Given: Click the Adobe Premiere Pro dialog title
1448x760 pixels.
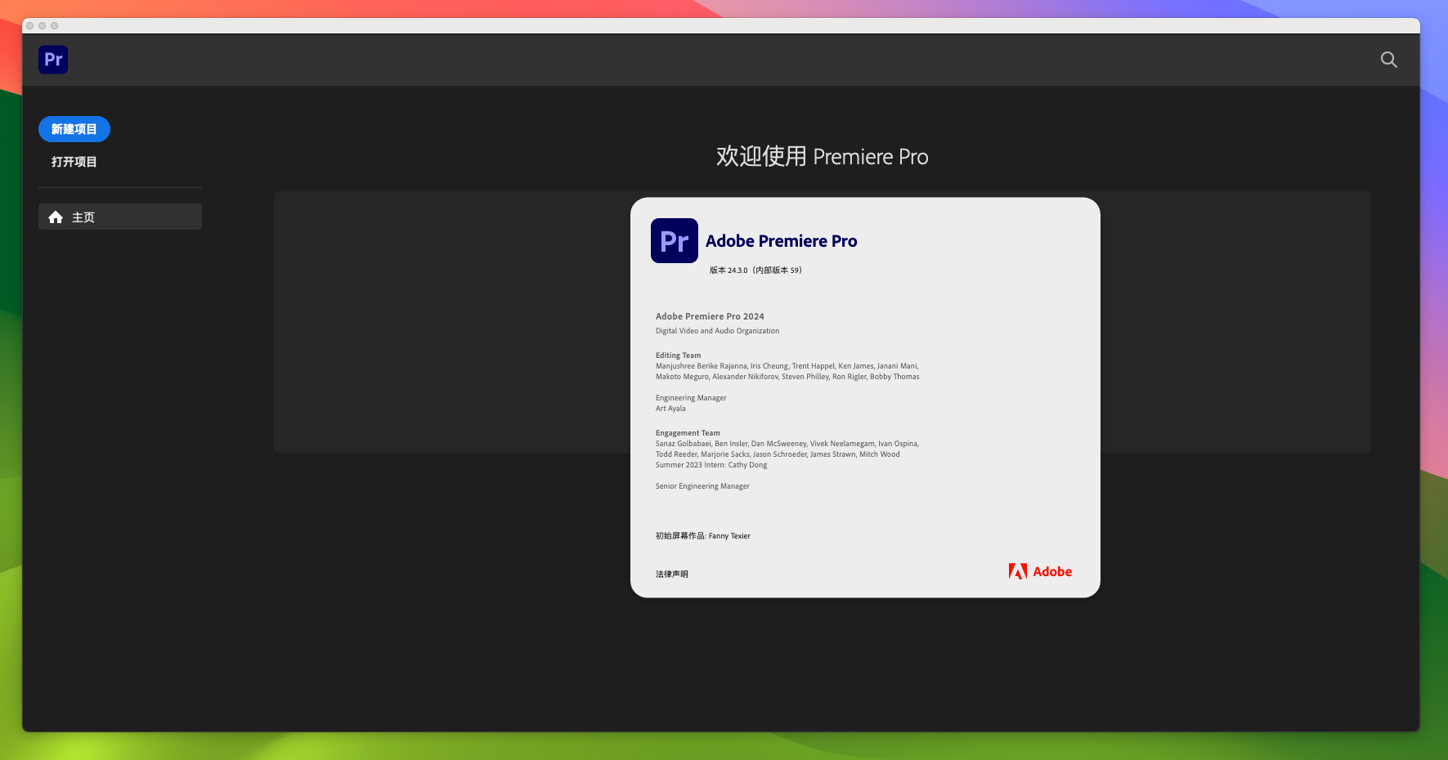Looking at the screenshot, I should click(782, 241).
